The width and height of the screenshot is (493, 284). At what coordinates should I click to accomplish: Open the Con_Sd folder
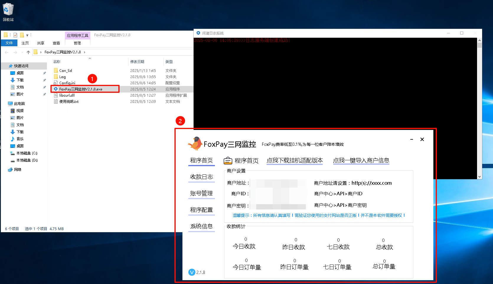(x=66, y=70)
